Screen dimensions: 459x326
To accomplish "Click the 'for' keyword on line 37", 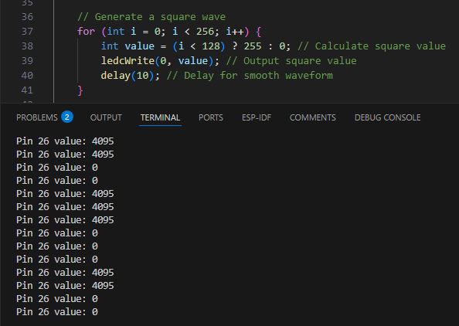I will (86, 32).
